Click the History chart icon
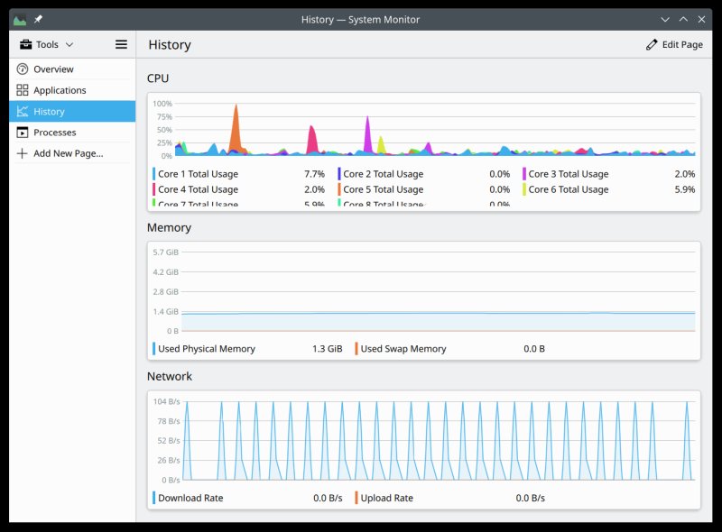Screen dimensions: 722x532 click(23, 112)
